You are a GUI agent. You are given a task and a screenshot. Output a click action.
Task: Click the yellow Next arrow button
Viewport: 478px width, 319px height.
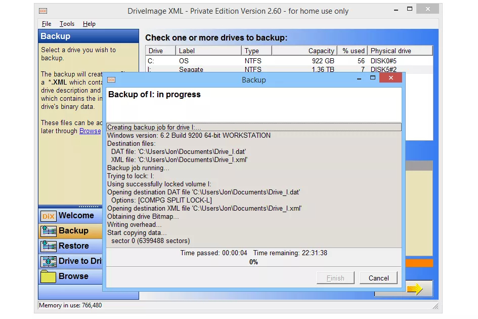(415, 288)
